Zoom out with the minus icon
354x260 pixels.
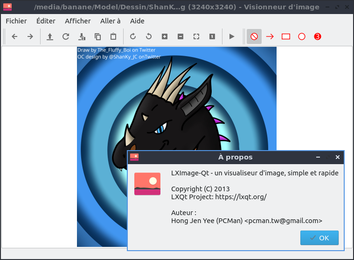[x=180, y=36]
